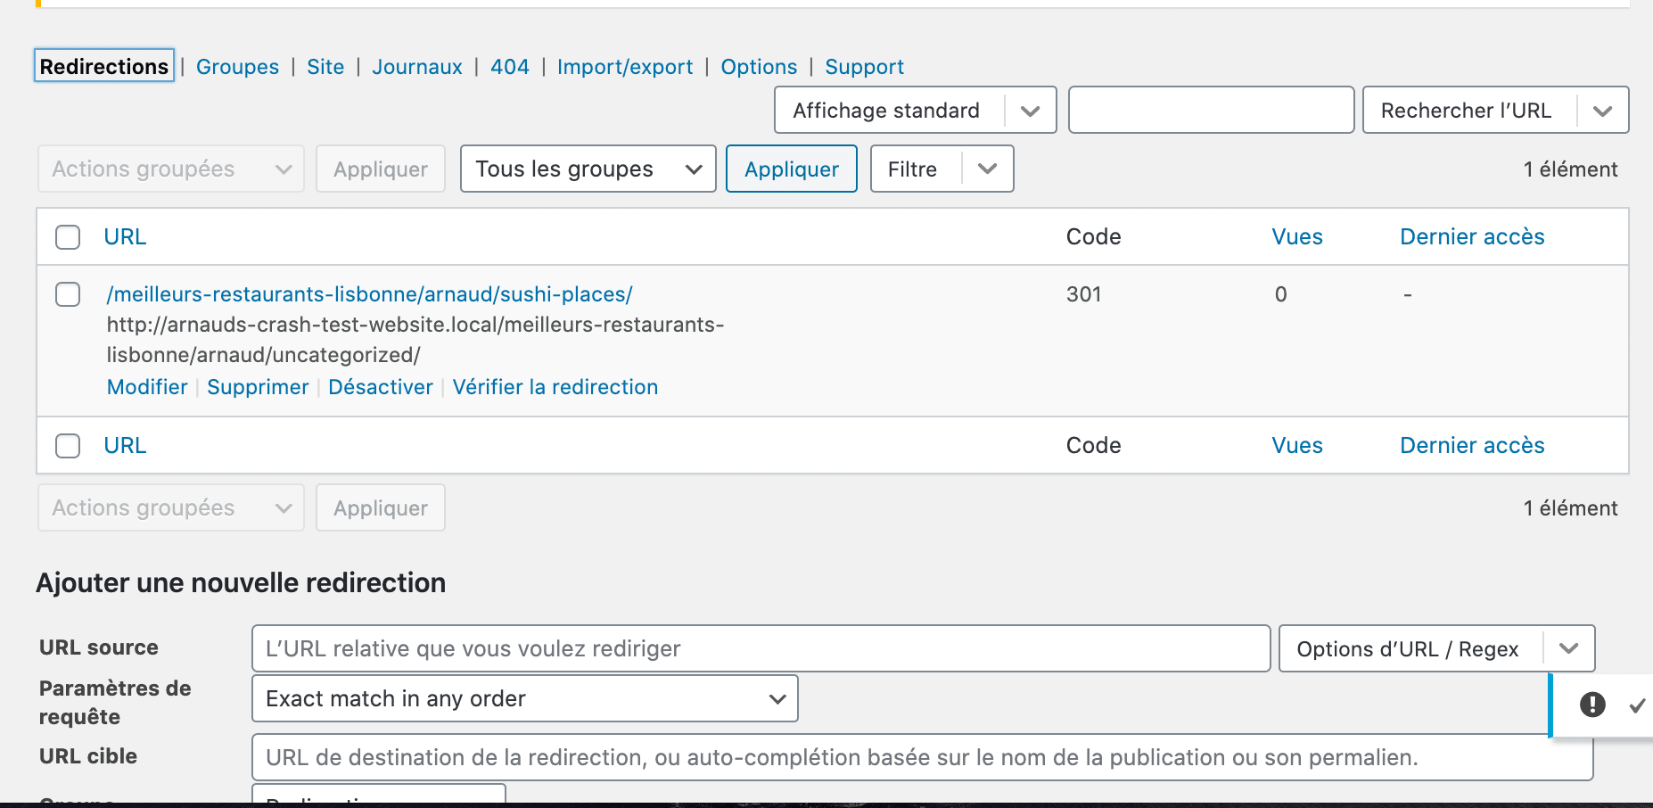Click the error alert icon near bottom right
This screenshot has height=808, width=1653.
click(1593, 705)
